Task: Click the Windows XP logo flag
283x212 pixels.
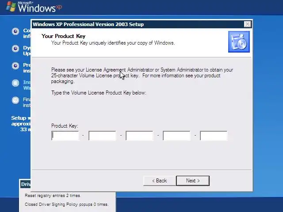Action: pyautogui.click(x=11, y=7)
